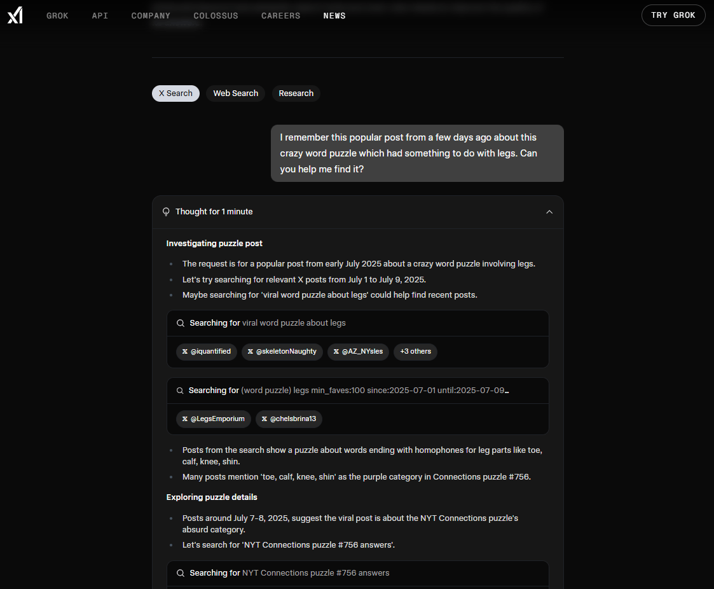Image resolution: width=714 pixels, height=589 pixels.
Task: Click bullet 'Posts around July 7-8, 2025'
Action: pyautogui.click(x=350, y=524)
